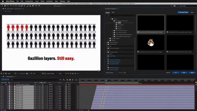Switch to Browse tab in Animation Composer
This screenshot has width=197, height=111.
click(107, 12)
